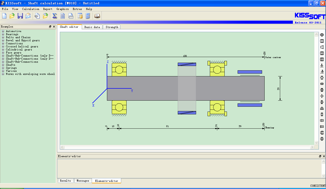
Task: Expand the Cylindrical gears tree node
Action: coord(3,50)
